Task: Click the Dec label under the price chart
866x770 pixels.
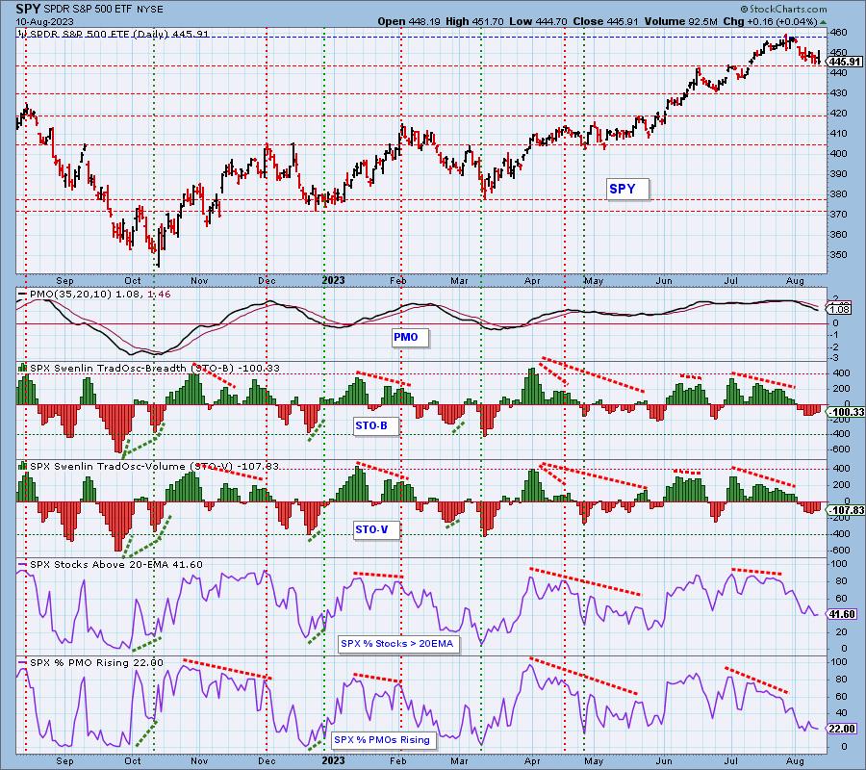Action: [x=267, y=281]
